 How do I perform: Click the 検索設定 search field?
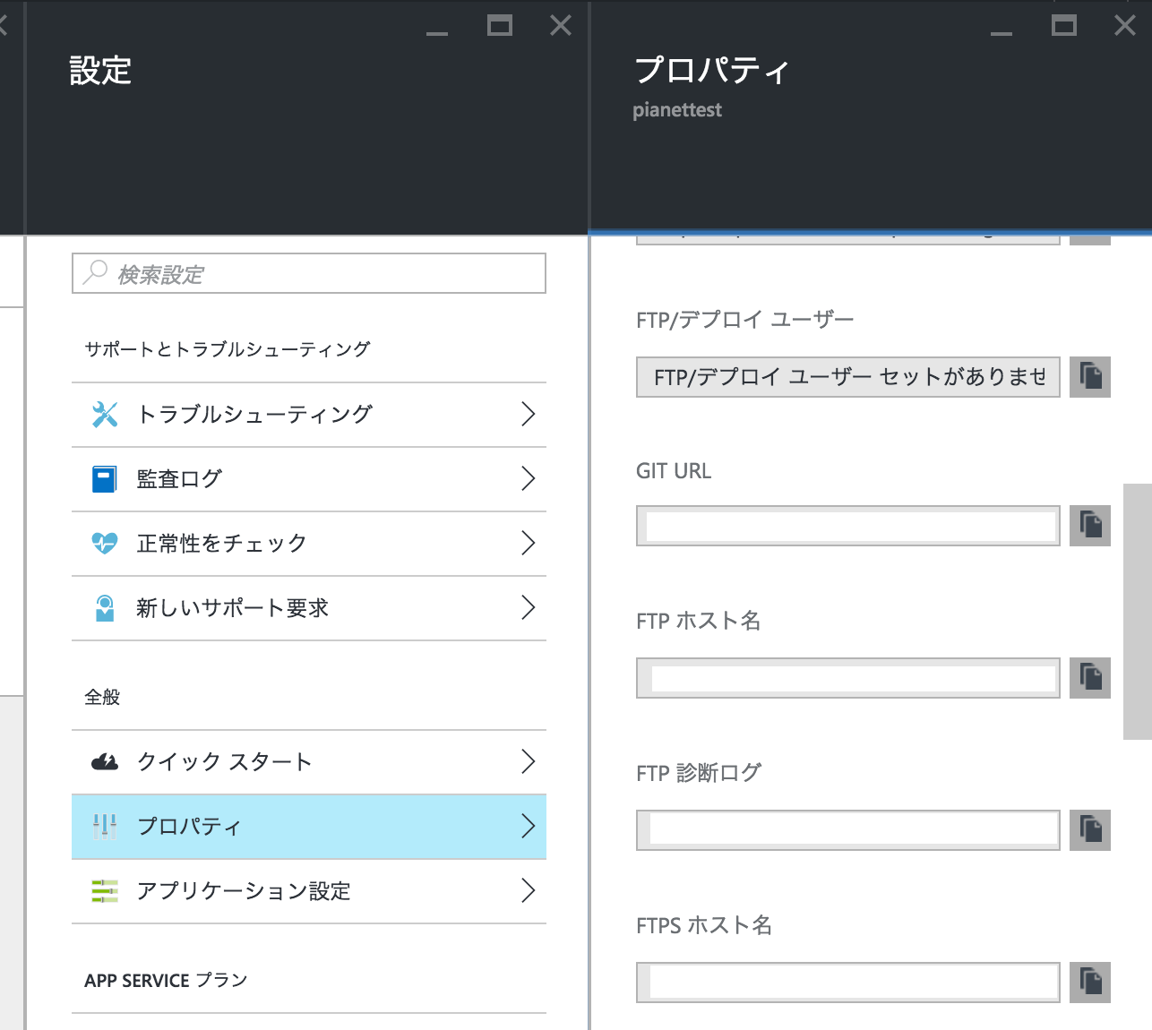coord(309,273)
